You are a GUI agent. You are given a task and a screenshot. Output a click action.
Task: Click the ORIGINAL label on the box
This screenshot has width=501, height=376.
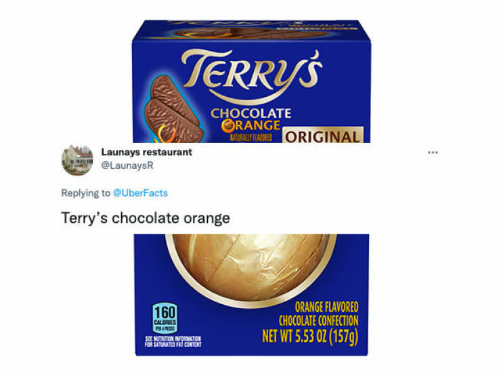coord(323,135)
